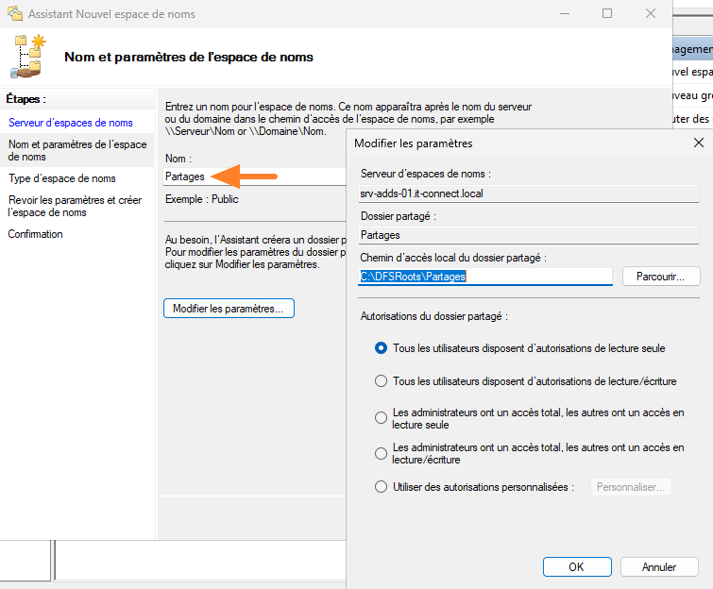Maximize the Assistant Nouvel espace de noms window
Image resolution: width=713 pixels, height=589 pixels.
pos(607,14)
